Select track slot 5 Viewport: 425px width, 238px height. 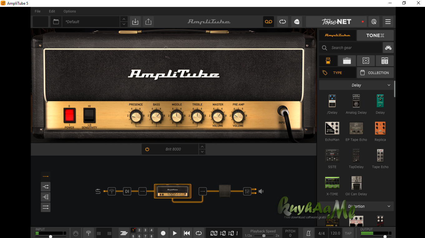coord(133,236)
